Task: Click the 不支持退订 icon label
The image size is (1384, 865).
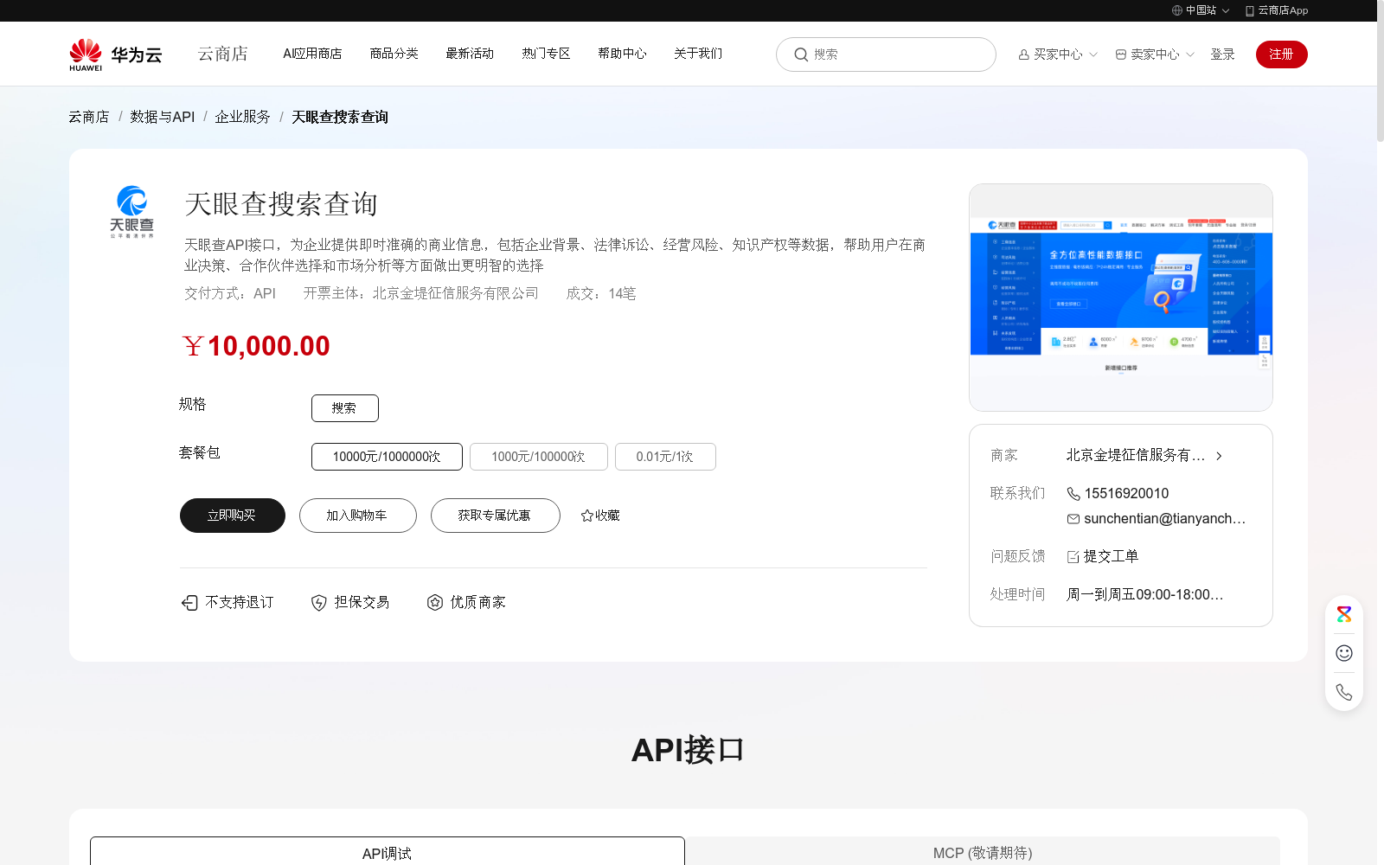Action: pyautogui.click(x=227, y=602)
